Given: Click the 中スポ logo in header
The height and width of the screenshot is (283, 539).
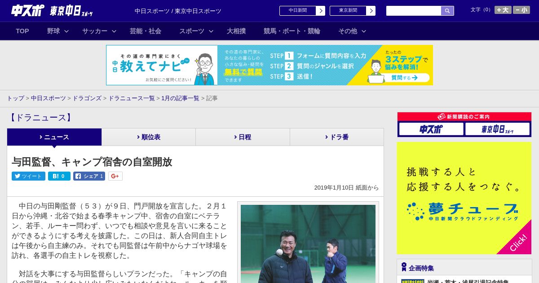Looking at the screenshot, I should (x=28, y=10).
